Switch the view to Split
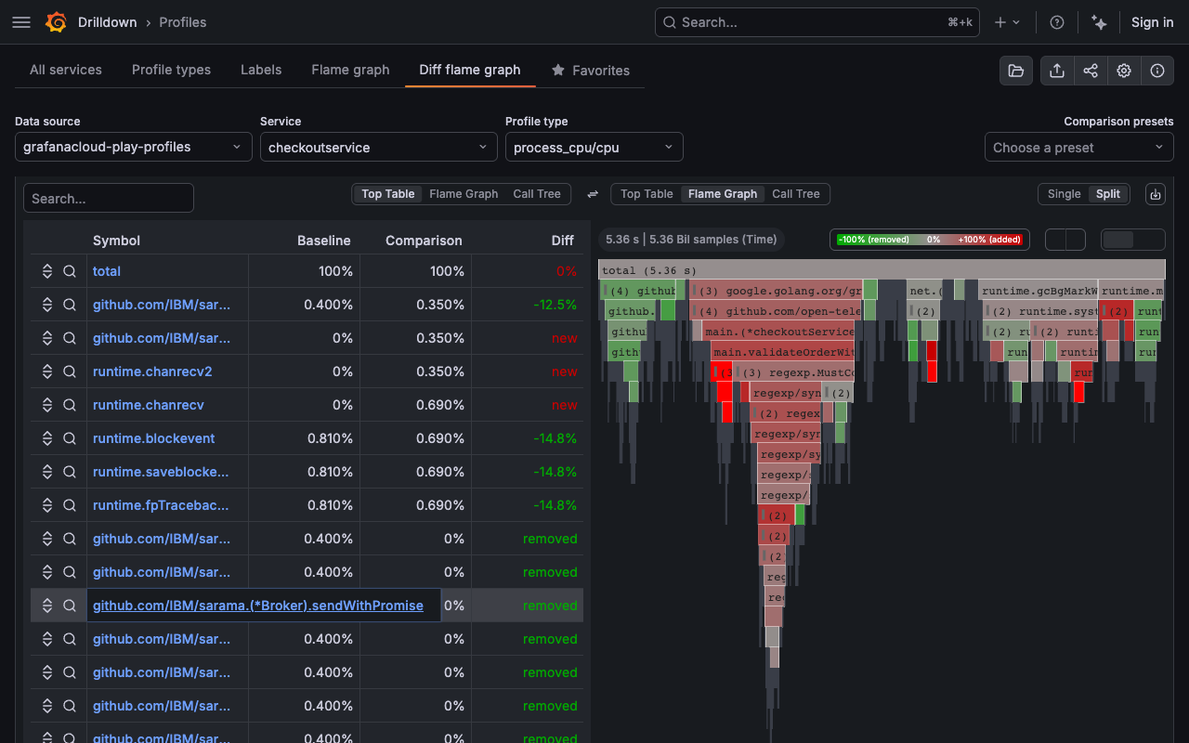Viewport: 1189px width, 743px height. pos(1108,194)
